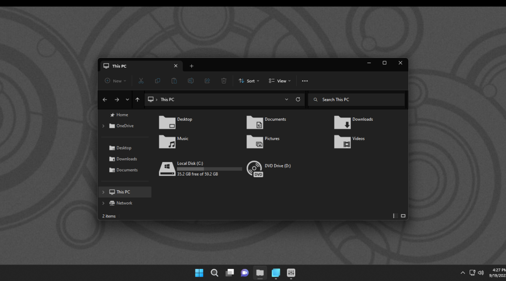Select Home in the navigation pane
This screenshot has width=506, height=281.
(122, 115)
